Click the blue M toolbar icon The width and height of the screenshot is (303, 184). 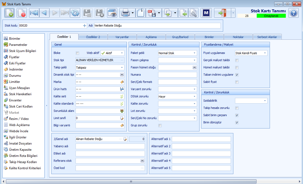206,13
